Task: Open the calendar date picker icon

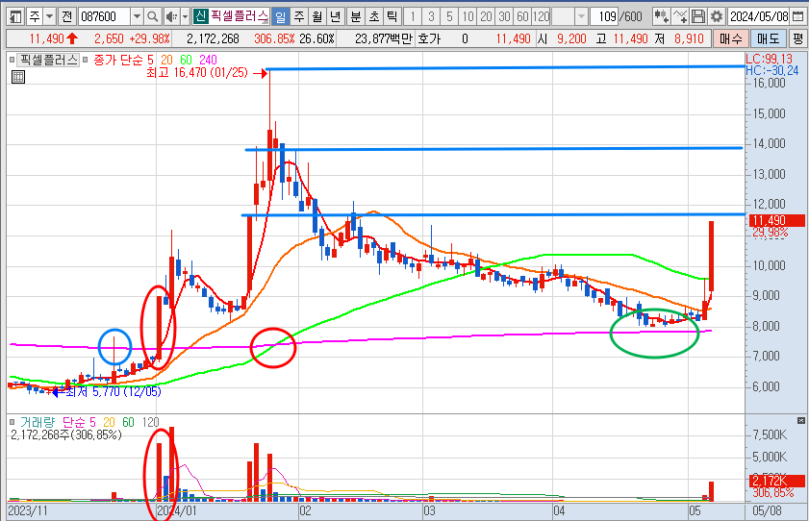Action: click(797, 17)
